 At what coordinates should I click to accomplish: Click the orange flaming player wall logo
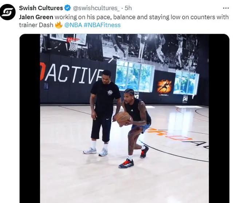[x=165, y=86]
